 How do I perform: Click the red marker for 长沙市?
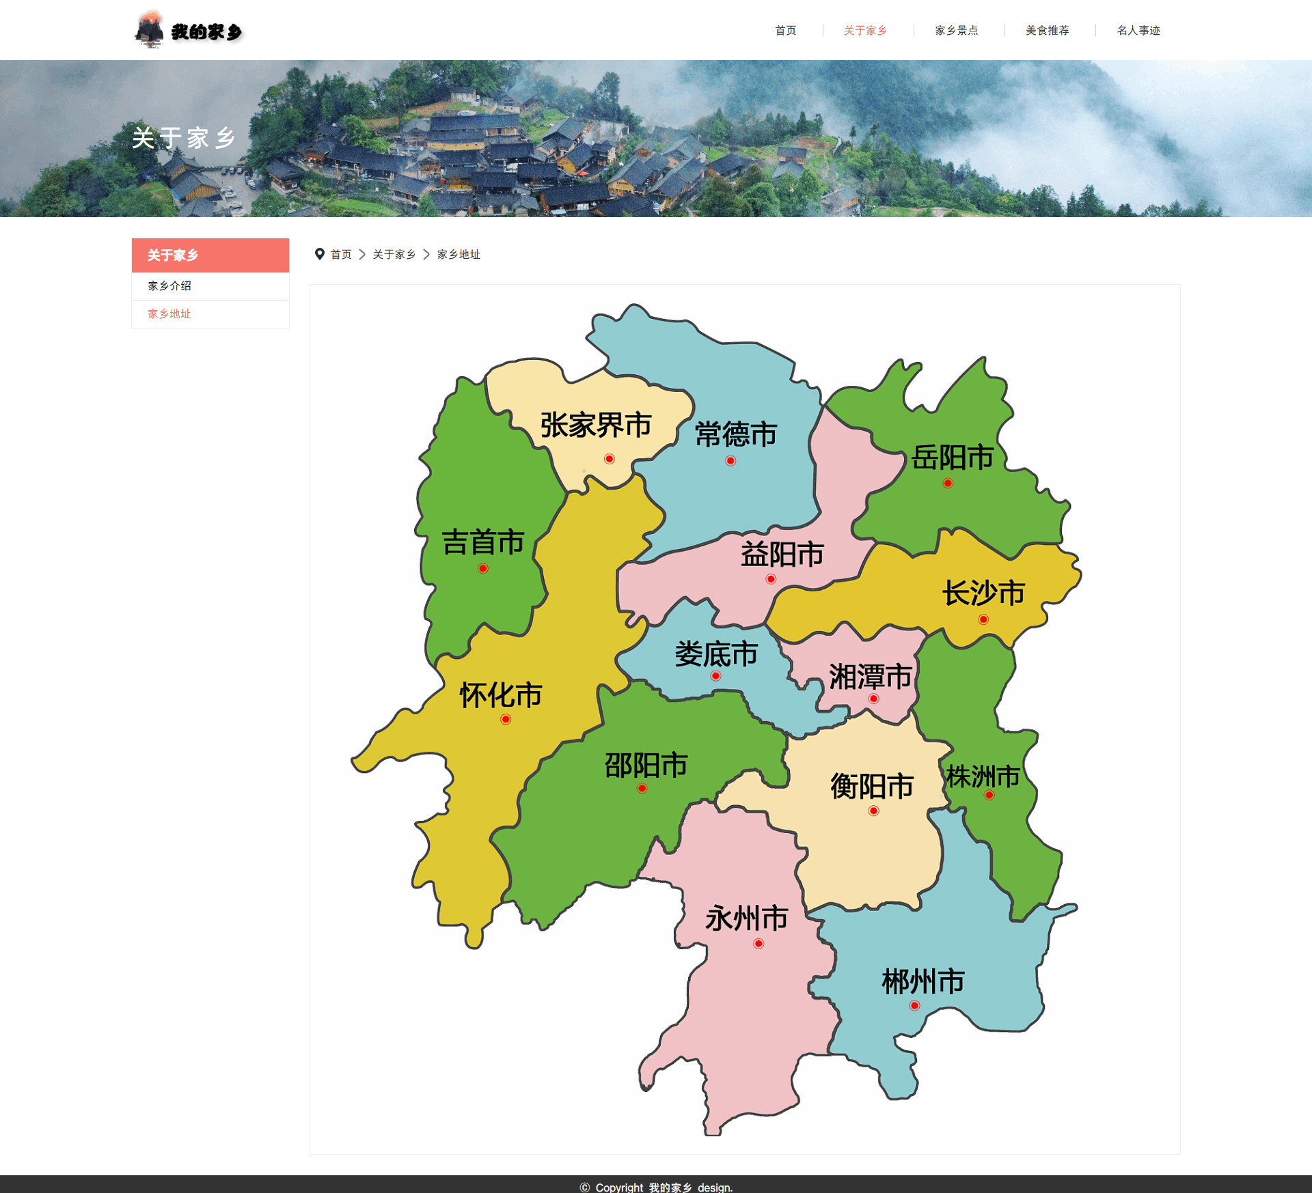983,620
